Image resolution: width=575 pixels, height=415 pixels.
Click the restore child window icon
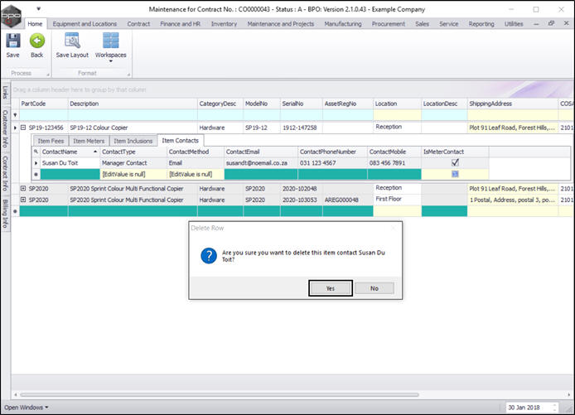point(551,23)
